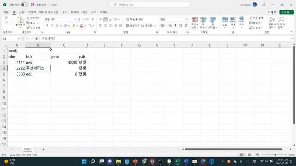Click the Clear (지우기) button
Screen dimensions: 296x166
click(256, 28)
